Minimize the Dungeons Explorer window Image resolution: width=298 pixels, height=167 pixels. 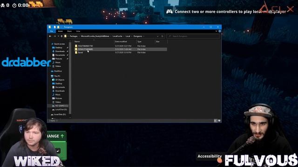[x=204, y=27]
